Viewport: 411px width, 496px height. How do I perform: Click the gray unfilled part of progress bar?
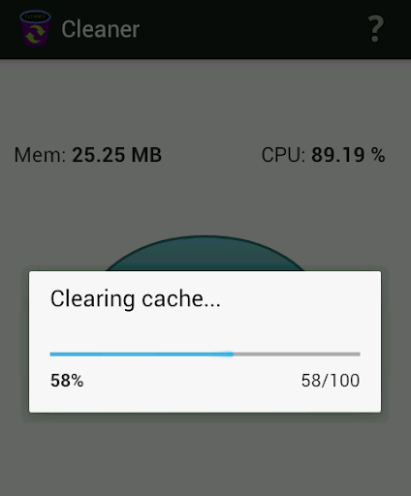point(297,355)
